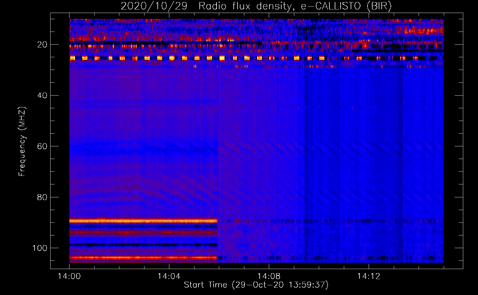This screenshot has height=295, width=478.
Task: Click the '20' frequency tick label
Action: 42,45
